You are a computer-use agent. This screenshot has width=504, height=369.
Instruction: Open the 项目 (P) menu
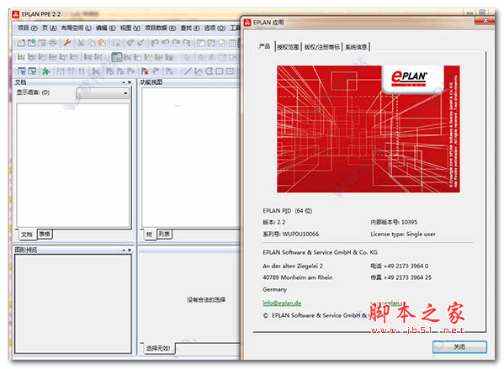[27, 29]
